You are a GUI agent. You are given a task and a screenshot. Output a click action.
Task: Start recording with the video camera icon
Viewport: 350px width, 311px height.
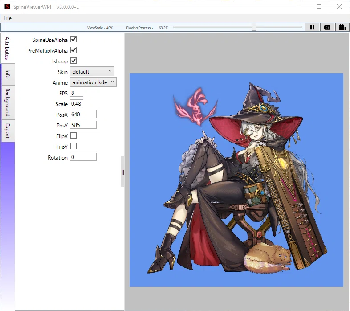click(342, 27)
